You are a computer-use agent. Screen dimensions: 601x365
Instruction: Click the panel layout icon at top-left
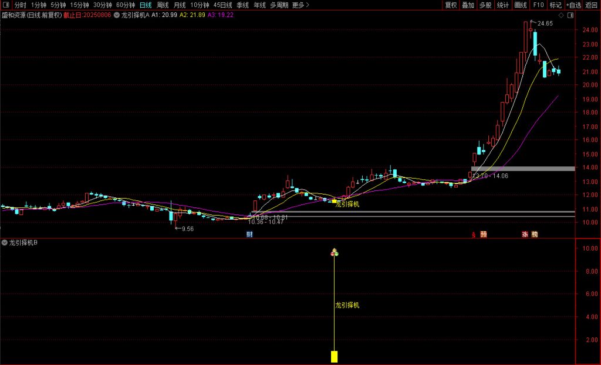tap(5, 5)
